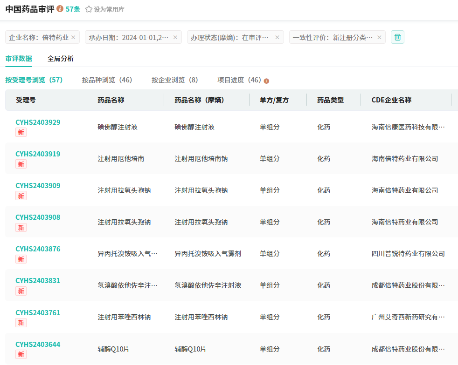Viewport: 458px width, 365px height.
Task: Remove the 办理状态(摩熵) filter tag
Action: pyautogui.click(x=277, y=37)
